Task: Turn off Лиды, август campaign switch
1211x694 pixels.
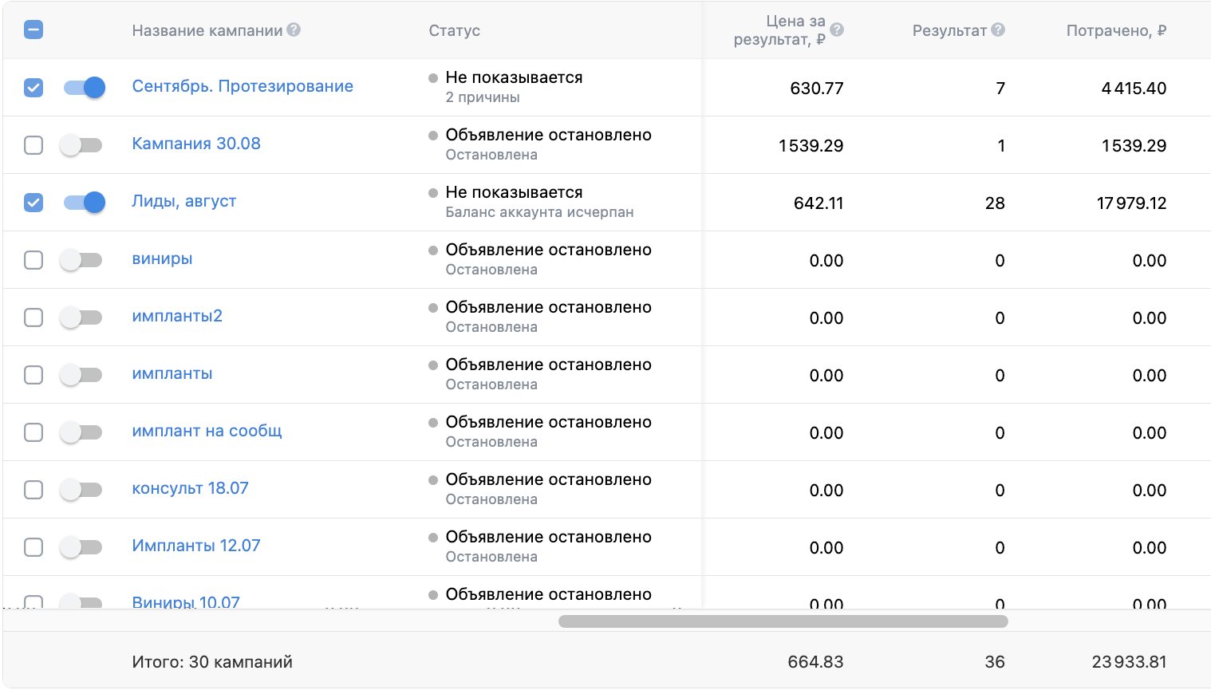Action: (x=84, y=203)
